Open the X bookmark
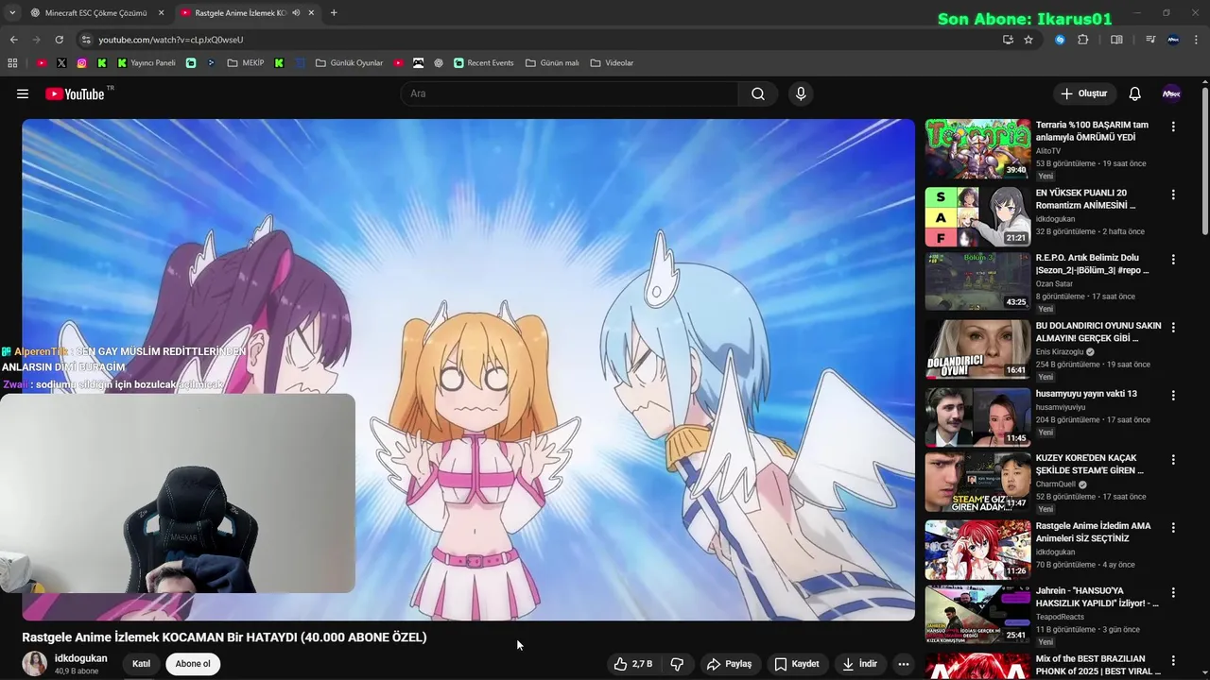 61,63
